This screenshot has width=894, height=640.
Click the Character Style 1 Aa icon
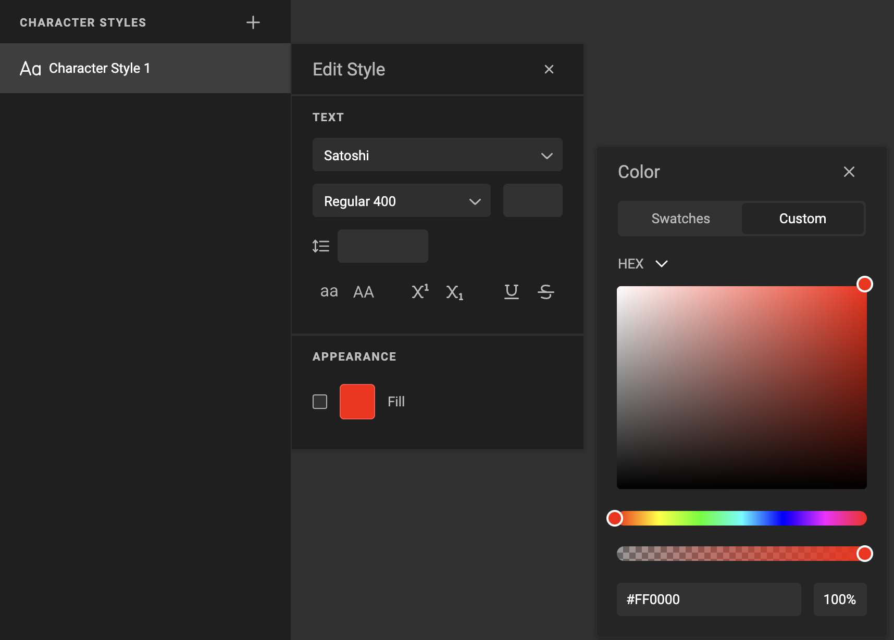point(30,68)
